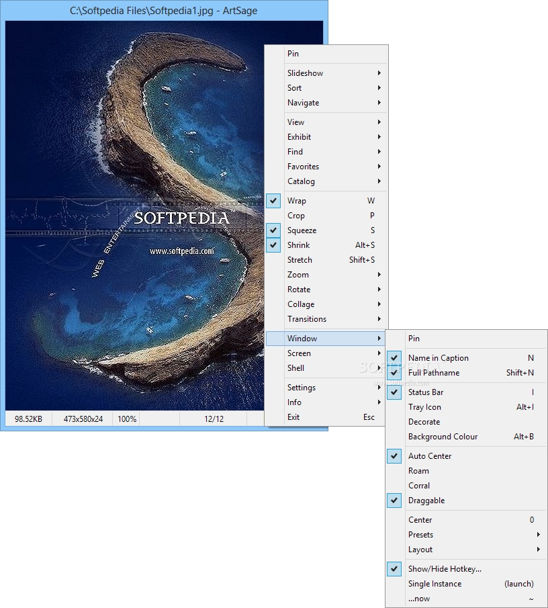Open the Find submenu
548x608 pixels.
(326, 152)
